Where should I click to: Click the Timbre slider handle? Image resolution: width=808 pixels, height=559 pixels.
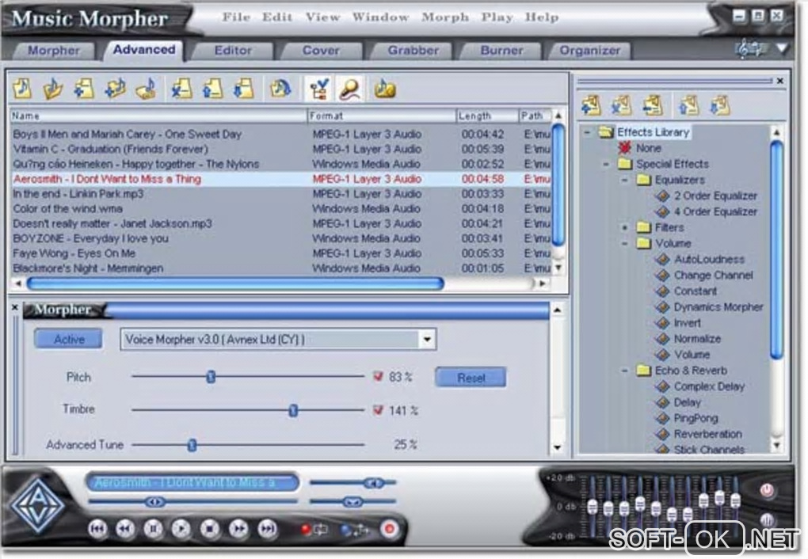pyautogui.click(x=293, y=410)
